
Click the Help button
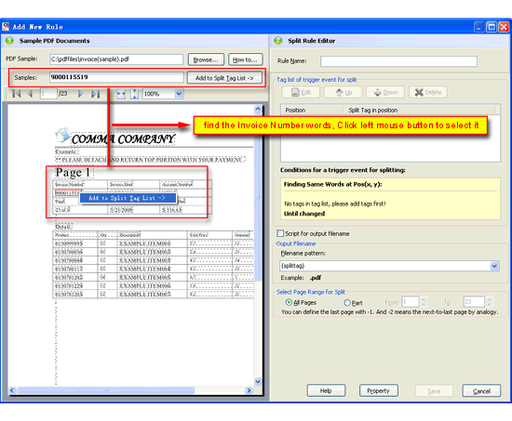tap(326, 390)
